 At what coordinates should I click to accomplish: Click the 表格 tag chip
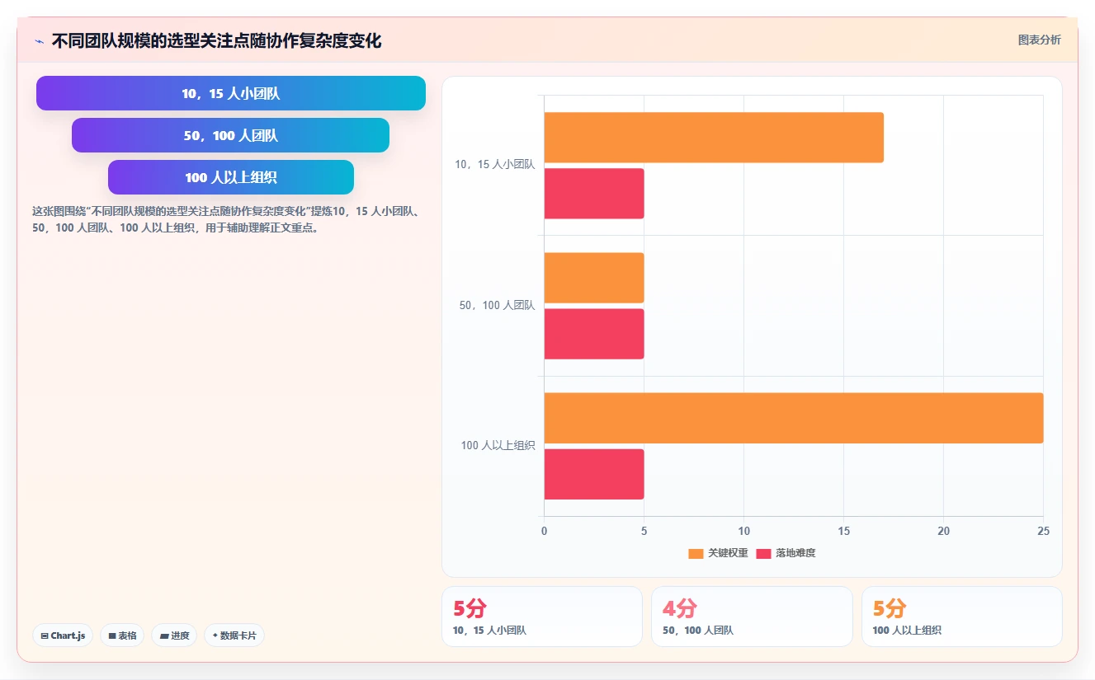point(122,635)
